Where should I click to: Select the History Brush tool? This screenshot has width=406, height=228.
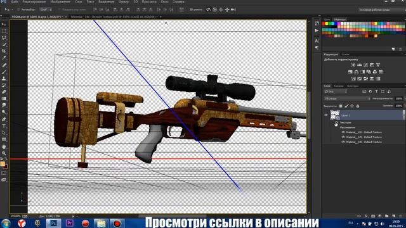(4, 85)
